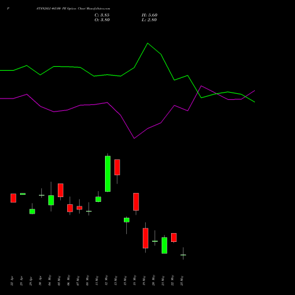Click the red candle on 13 May
Viewport: 295px width, 295px height.
[117, 167]
